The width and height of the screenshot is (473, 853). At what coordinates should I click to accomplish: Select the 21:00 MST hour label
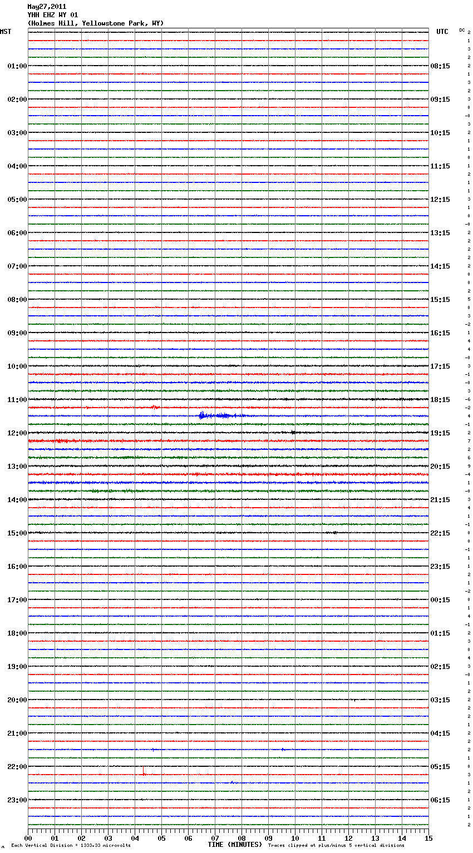pyautogui.click(x=17, y=733)
